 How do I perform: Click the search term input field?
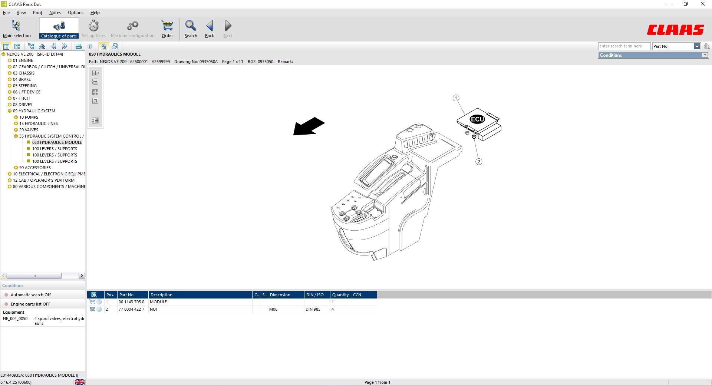(x=624, y=46)
